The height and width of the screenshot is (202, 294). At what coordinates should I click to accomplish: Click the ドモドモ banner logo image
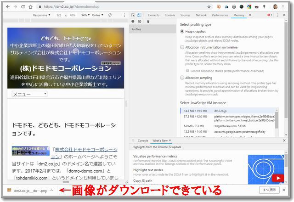tap(31, 151)
